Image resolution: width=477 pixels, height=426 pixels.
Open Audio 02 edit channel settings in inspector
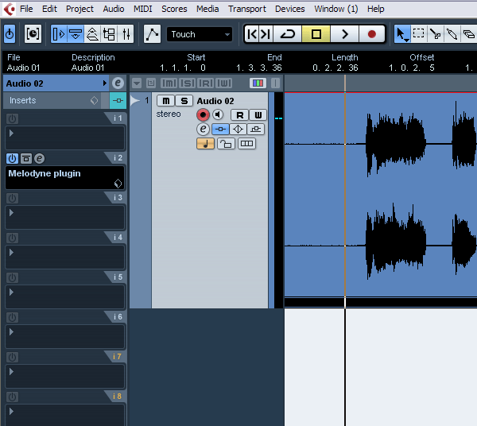118,83
